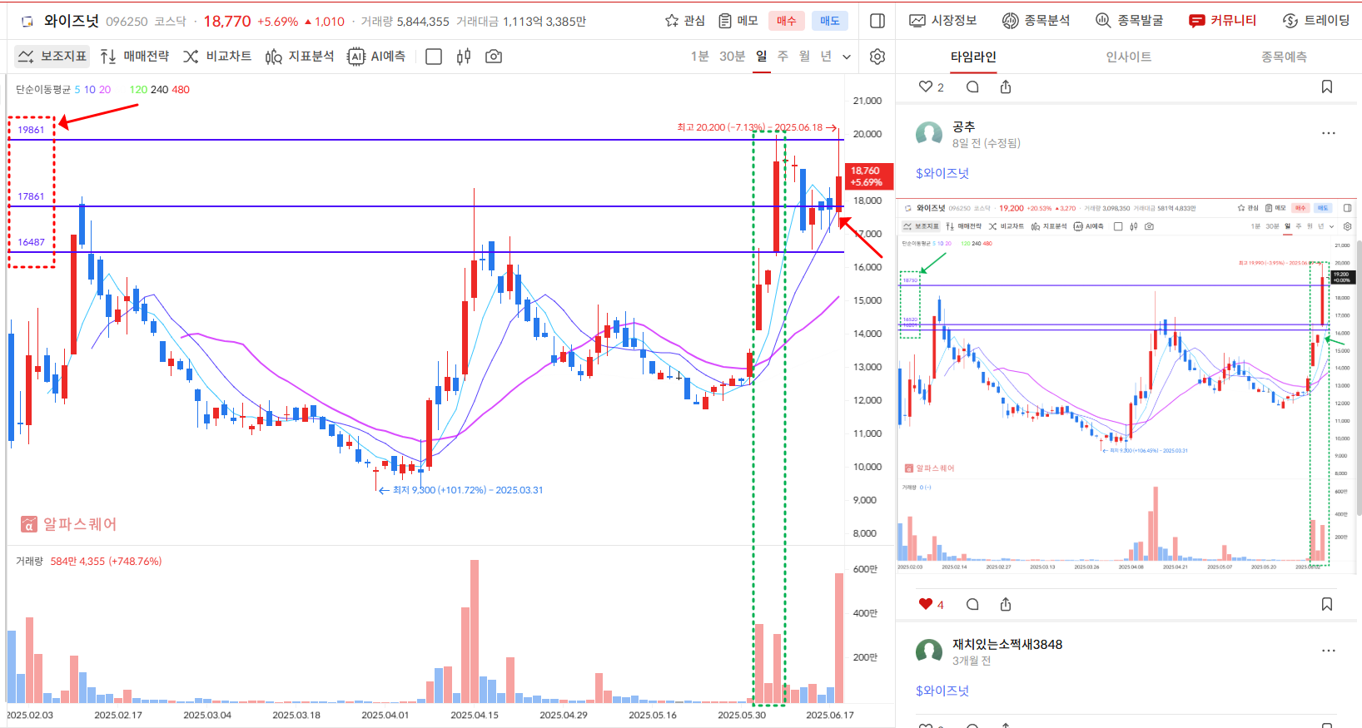Click the 재치있는소쩍새3848 username
1362x728 pixels.
(x=1007, y=644)
